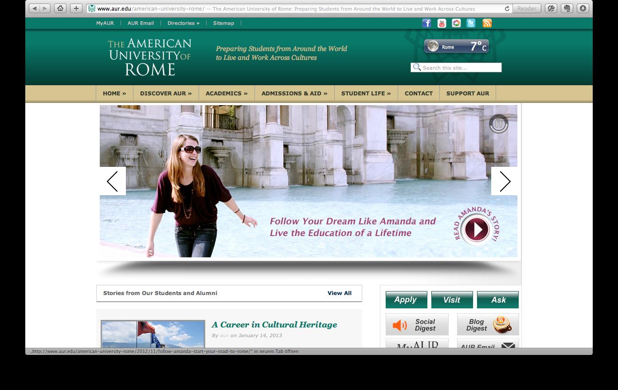
Task: Click the Cultural Heritage article thumbnail
Action: pos(153,334)
